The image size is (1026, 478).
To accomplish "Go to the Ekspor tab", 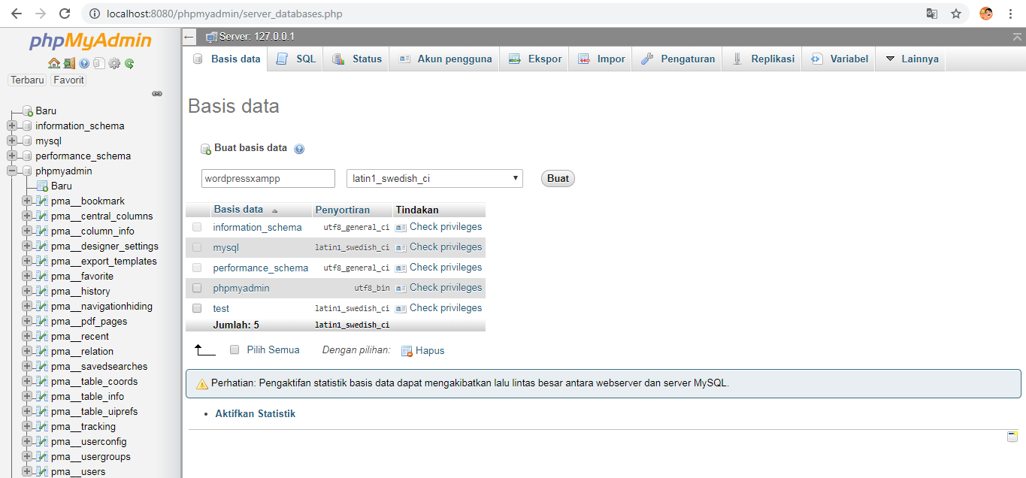I will pyautogui.click(x=534, y=59).
